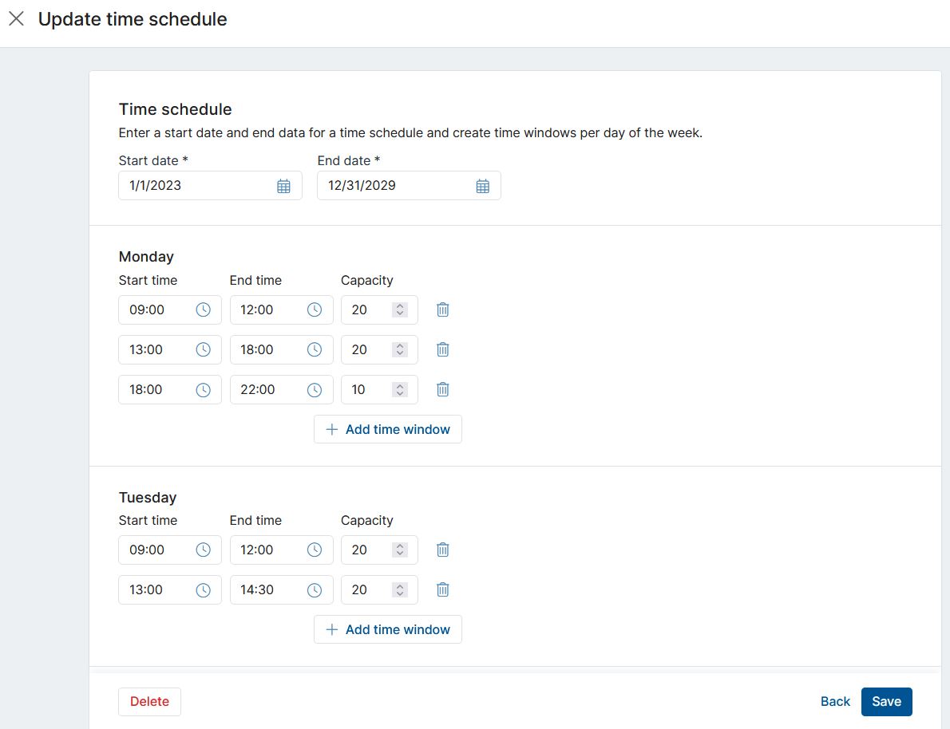950x729 pixels.
Task: Open the clock picker for Monday's 09:00 start time
Action: [204, 309]
